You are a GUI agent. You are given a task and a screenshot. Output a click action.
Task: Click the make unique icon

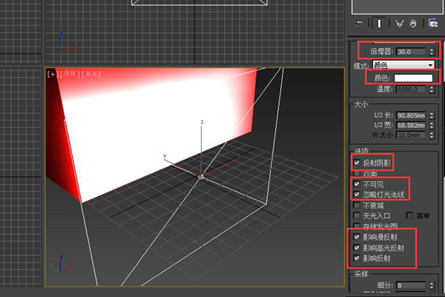[x=398, y=23]
